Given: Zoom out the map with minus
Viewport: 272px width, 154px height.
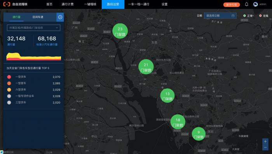Looking at the screenshot, I should point(265,147).
